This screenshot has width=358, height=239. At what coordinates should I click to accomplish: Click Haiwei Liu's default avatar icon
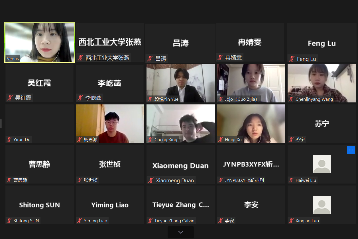(322, 164)
